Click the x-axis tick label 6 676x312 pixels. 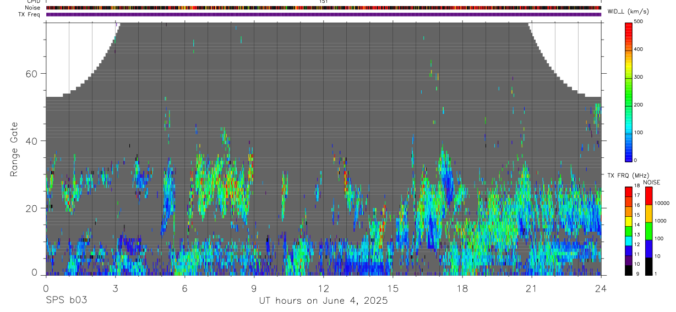coord(184,288)
